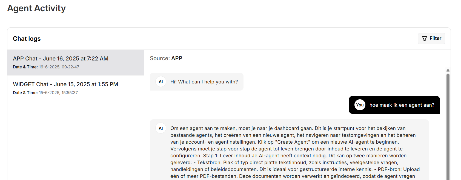
Task: Click the 'You' avatar in the black bubble
Action: pos(360,105)
